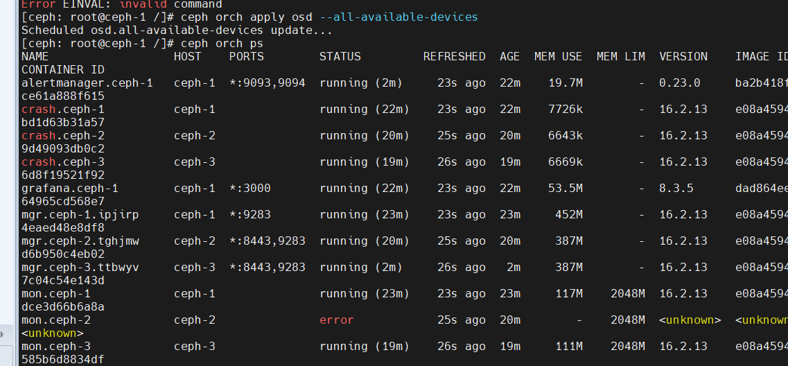Click the memory value 19.7M

click(x=566, y=82)
